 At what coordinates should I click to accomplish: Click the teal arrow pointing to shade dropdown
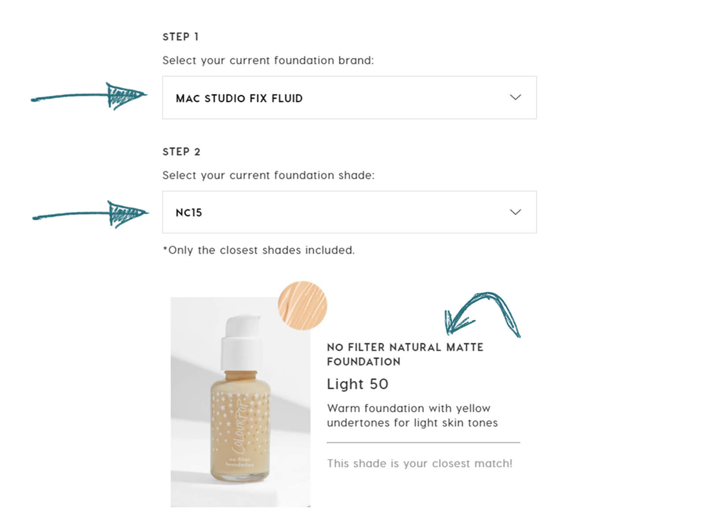pyautogui.click(x=90, y=214)
